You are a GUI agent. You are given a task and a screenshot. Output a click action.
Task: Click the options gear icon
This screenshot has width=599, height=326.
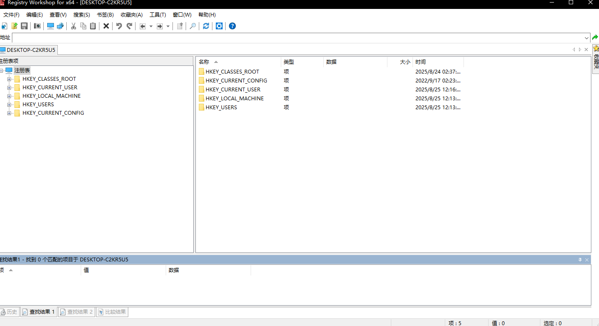coord(219,26)
